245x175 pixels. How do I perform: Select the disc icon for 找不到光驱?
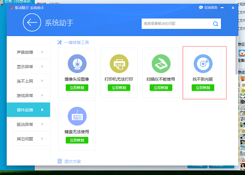203,64
